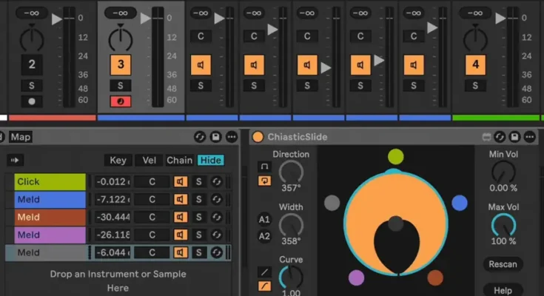Toggle the orange loop button under the arch icon

pyautogui.click(x=264, y=181)
